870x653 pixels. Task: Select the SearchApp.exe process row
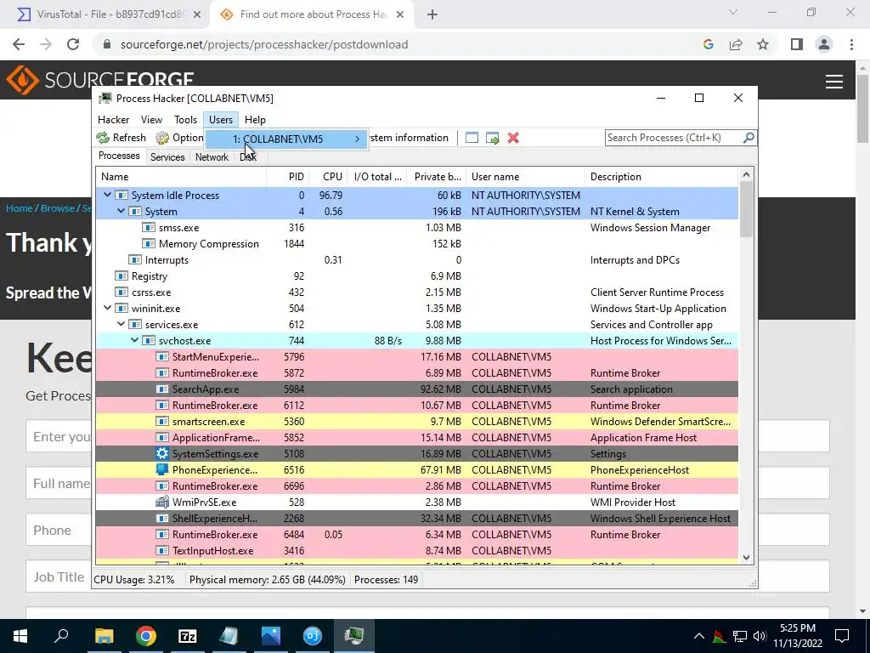pyautogui.click(x=416, y=389)
